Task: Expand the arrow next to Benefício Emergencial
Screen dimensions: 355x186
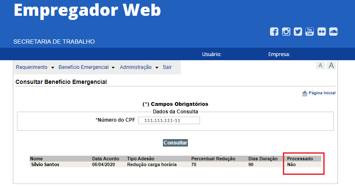Action: point(113,68)
